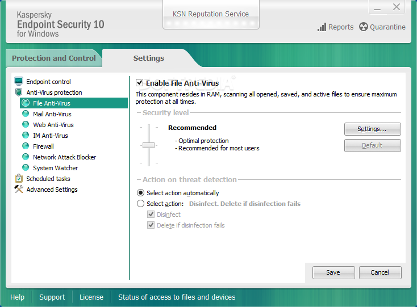Click the Recommended security level label

pos(192,128)
